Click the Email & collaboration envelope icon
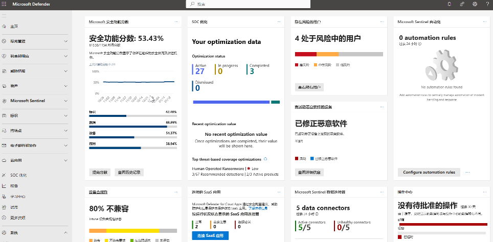This screenshot has width=493, height=242. click(4, 146)
